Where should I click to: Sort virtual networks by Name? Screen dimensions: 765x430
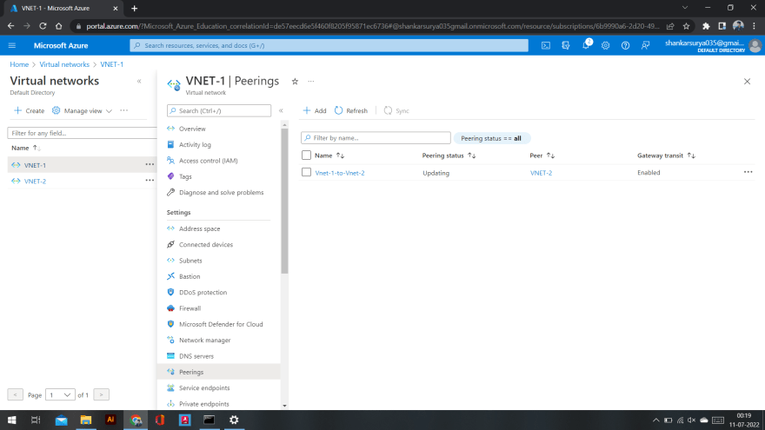26,148
